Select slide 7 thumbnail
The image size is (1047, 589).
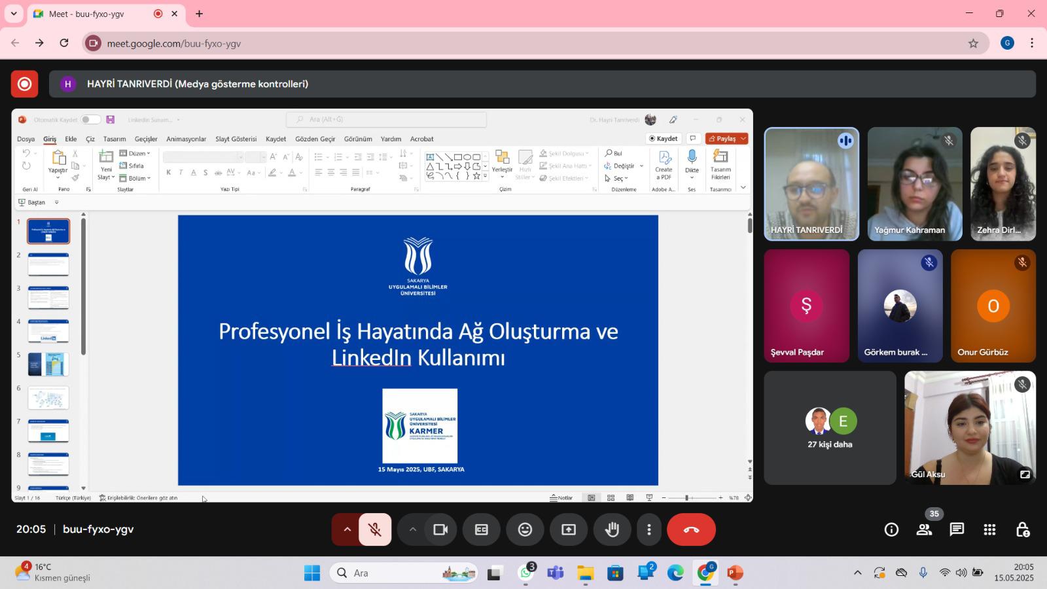tap(48, 431)
